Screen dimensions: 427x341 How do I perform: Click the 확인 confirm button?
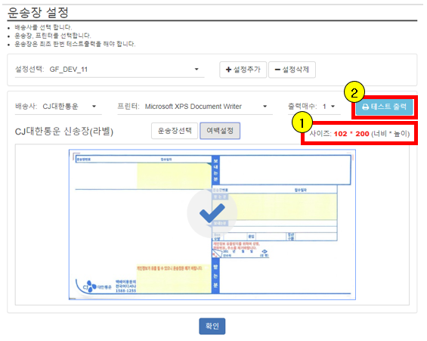(212, 326)
